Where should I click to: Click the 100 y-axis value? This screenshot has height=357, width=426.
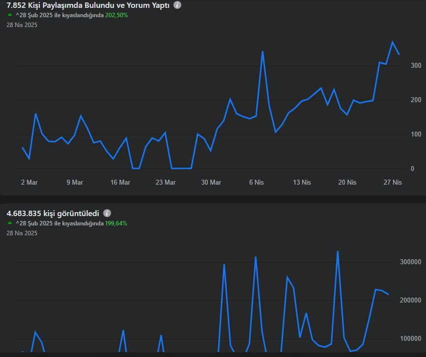pyautogui.click(x=416, y=134)
